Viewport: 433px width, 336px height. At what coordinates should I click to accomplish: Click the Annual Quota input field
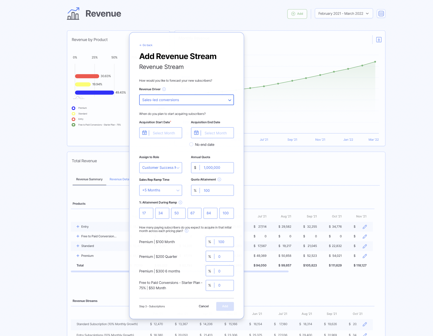coord(216,168)
